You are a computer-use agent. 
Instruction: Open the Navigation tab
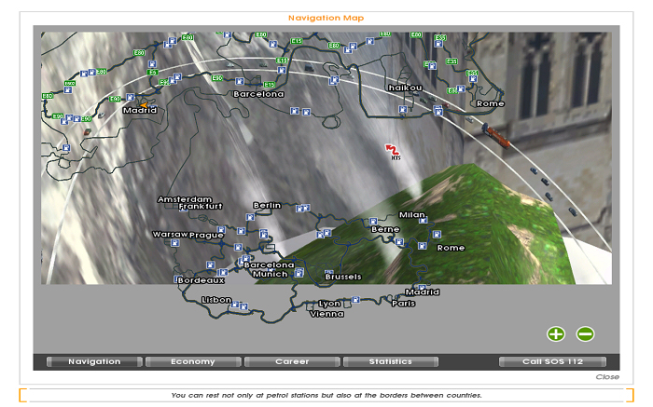point(94,361)
